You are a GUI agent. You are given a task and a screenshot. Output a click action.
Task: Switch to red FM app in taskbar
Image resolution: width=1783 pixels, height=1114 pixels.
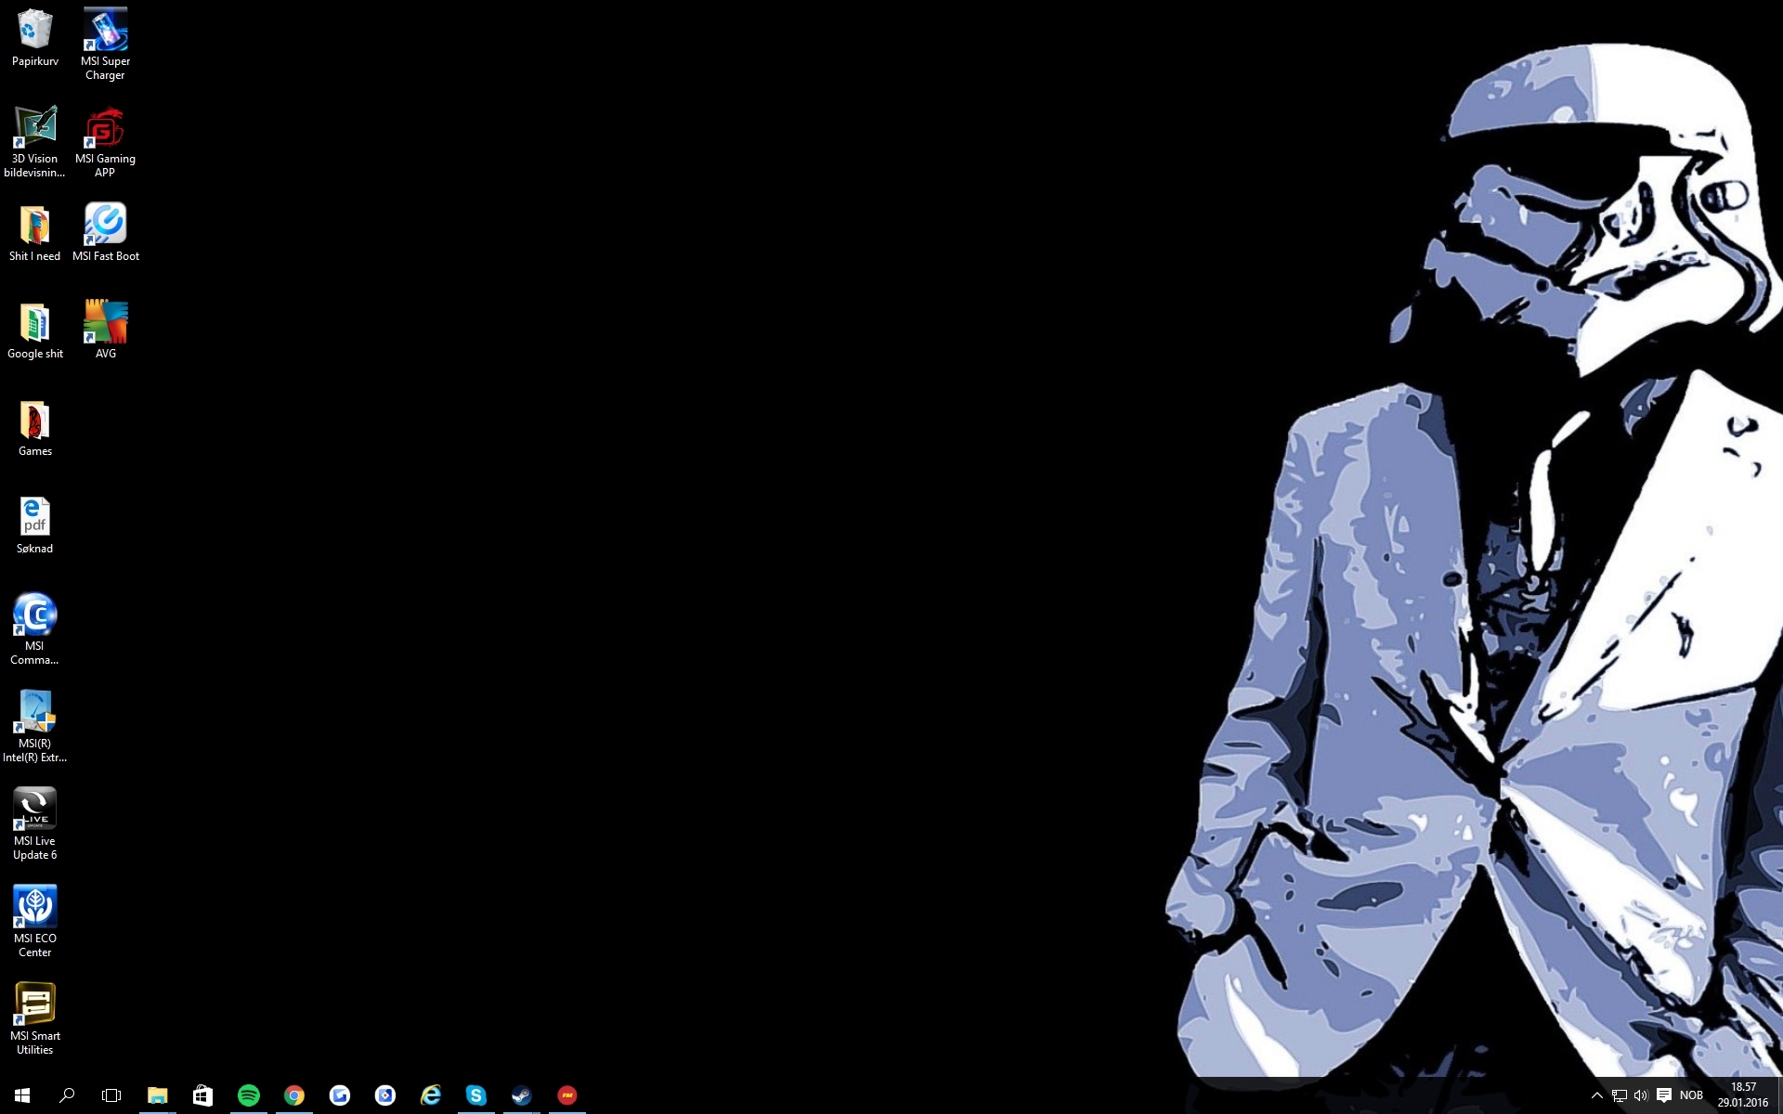click(x=566, y=1095)
